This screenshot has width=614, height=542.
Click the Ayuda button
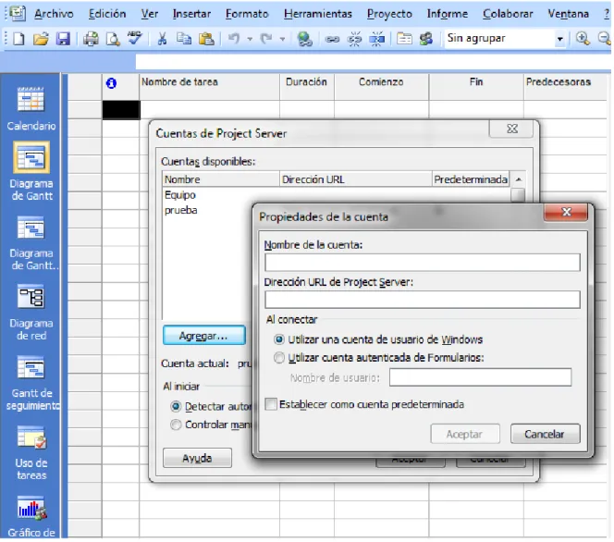click(197, 458)
